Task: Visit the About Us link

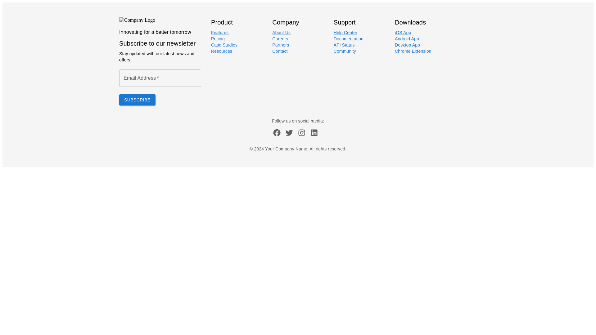Action: 281,33
